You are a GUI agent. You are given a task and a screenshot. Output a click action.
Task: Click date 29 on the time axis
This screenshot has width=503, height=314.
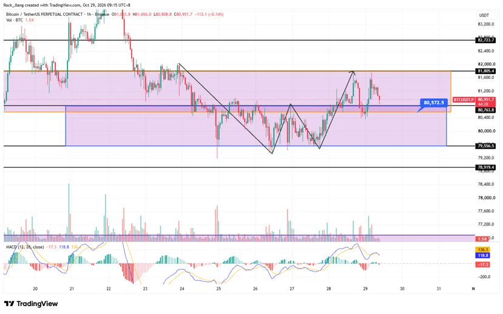tap(365, 289)
